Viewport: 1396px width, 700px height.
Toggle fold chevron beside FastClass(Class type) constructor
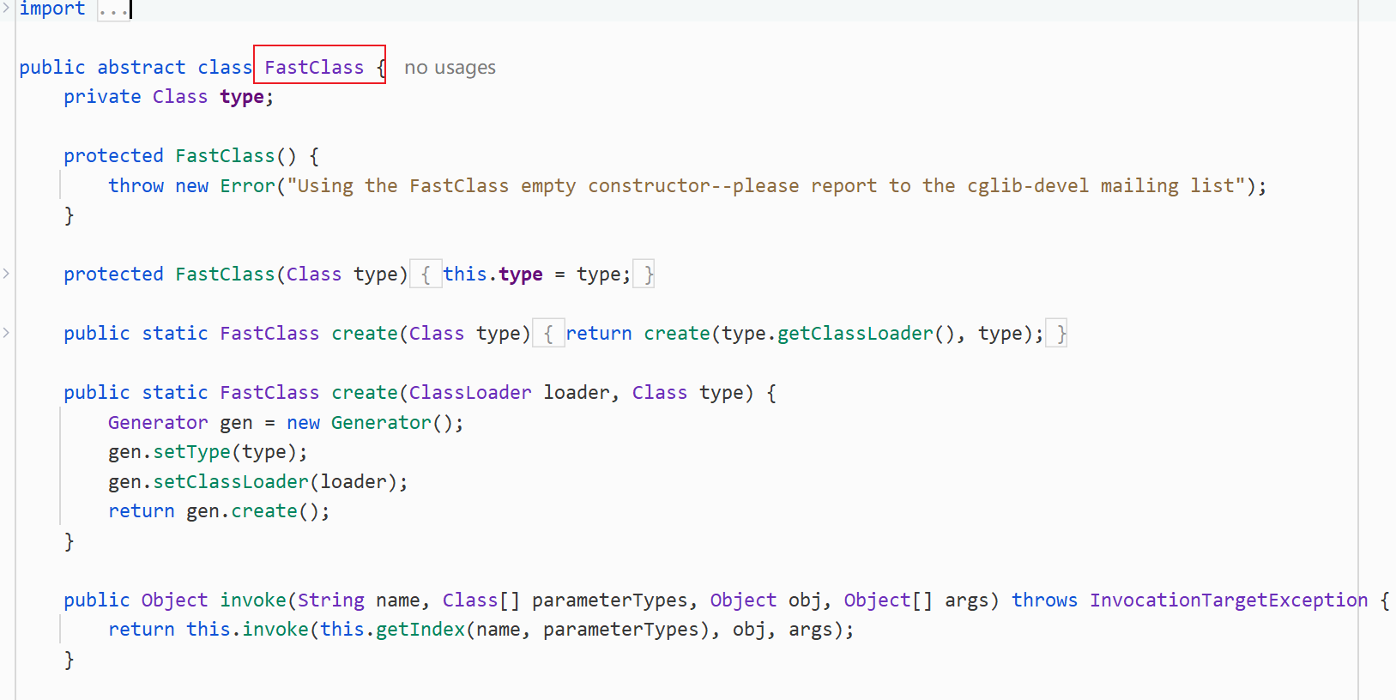coord(6,274)
